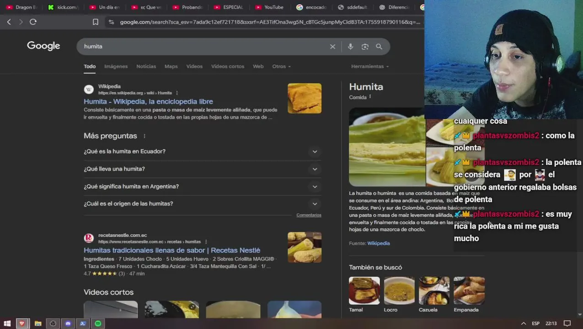Click the Brave browser taskbar icon
This screenshot has width=583, height=329.
pos(22,324)
